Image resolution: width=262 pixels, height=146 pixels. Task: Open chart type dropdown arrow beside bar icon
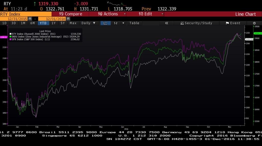coord(123,23)
